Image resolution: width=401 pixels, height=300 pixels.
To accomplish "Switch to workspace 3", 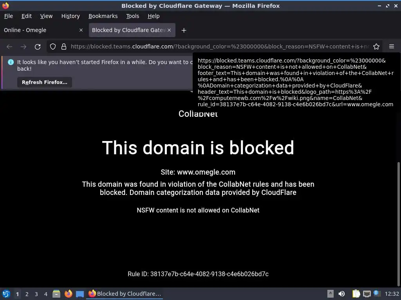I will coord(36,294).
